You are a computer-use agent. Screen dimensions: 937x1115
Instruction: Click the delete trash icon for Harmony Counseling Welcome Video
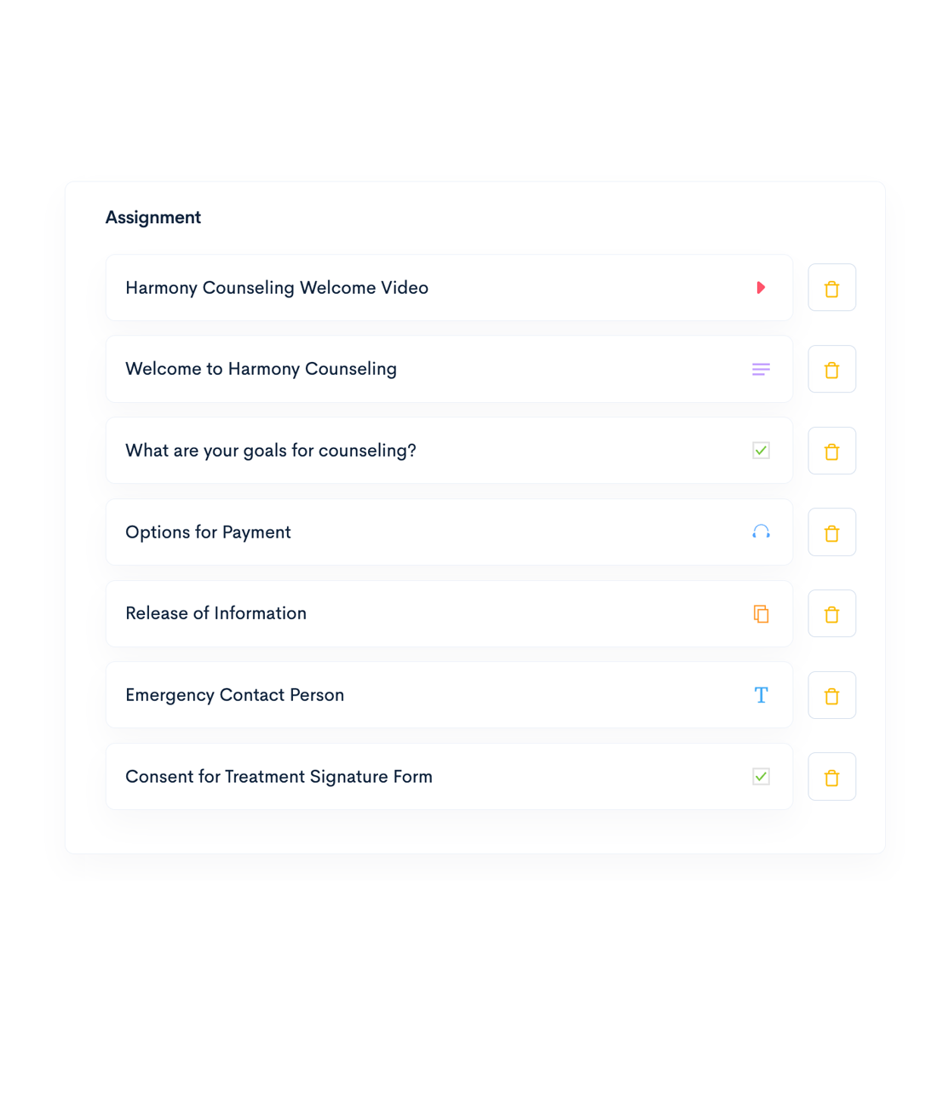tap(831, 288)
